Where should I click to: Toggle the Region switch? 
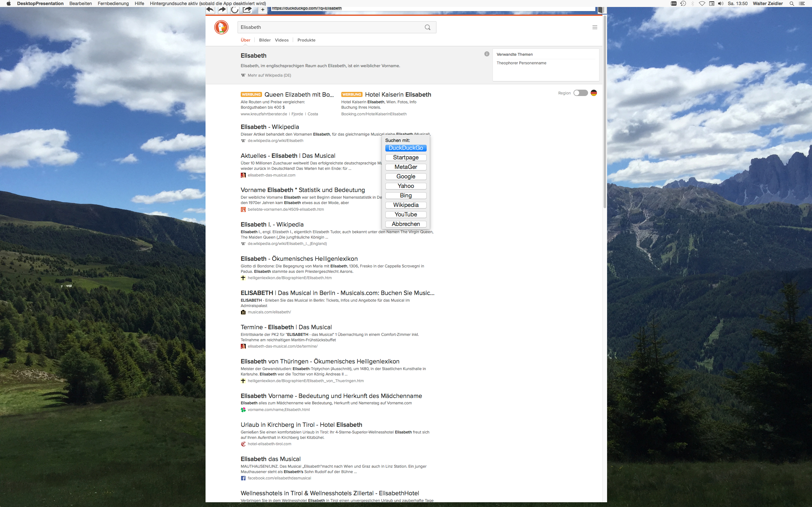point(580,93)
